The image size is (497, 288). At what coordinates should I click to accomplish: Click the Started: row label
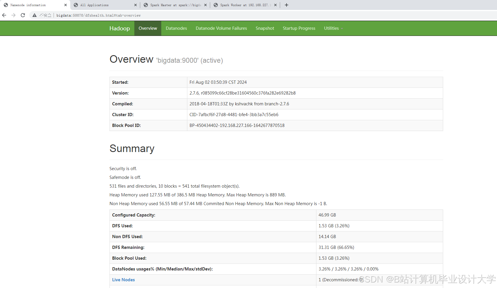coord(120,82)
